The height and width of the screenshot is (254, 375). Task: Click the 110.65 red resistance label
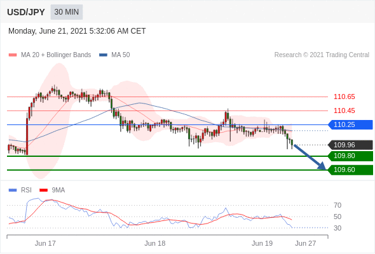coord(344,97)
